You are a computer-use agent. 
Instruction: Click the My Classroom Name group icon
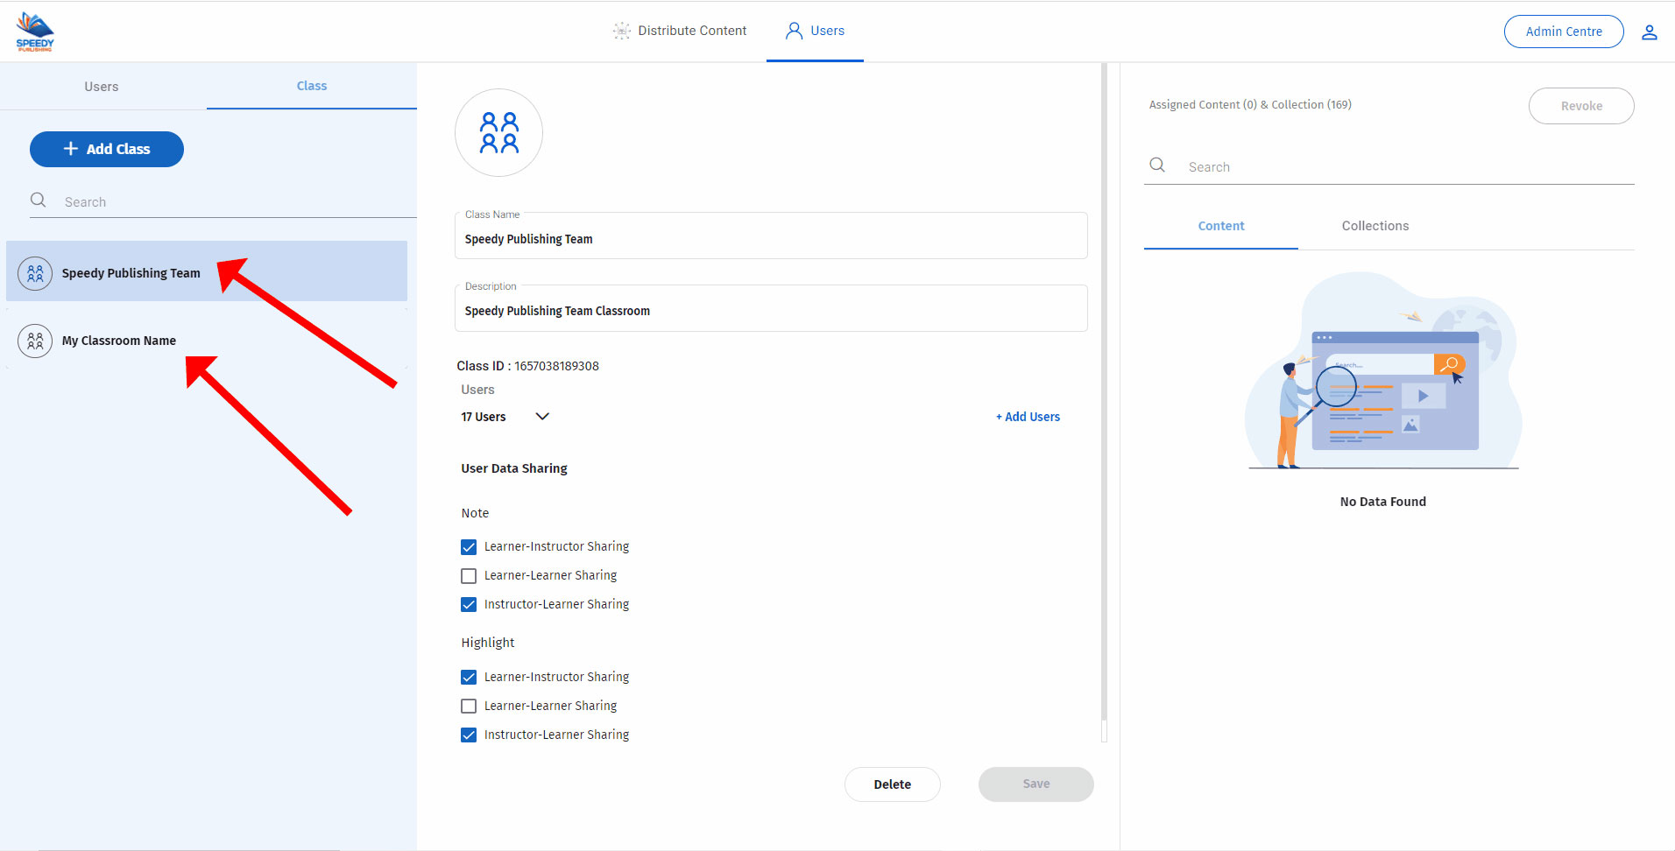(35, 341)
